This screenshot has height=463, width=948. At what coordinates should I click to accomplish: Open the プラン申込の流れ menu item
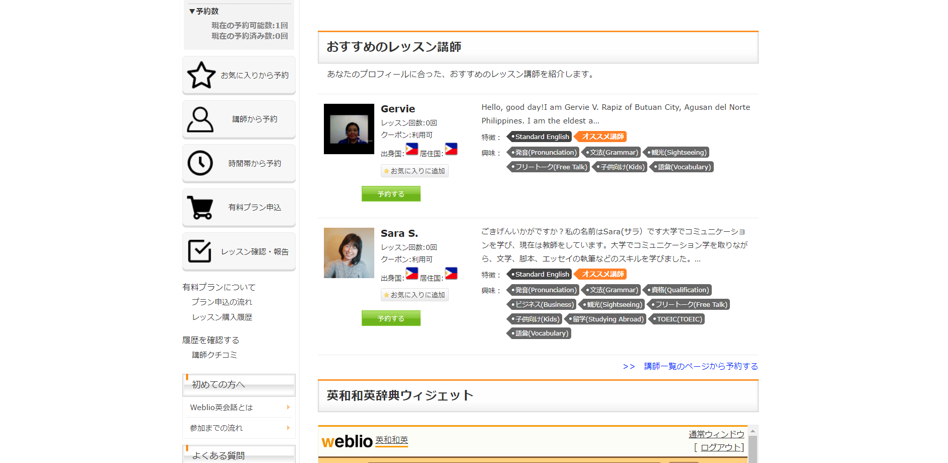click(x=222, y=302)
